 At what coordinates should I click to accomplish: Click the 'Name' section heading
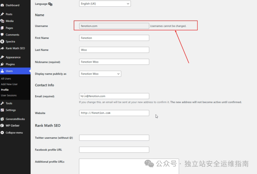[x=39, y=15]
